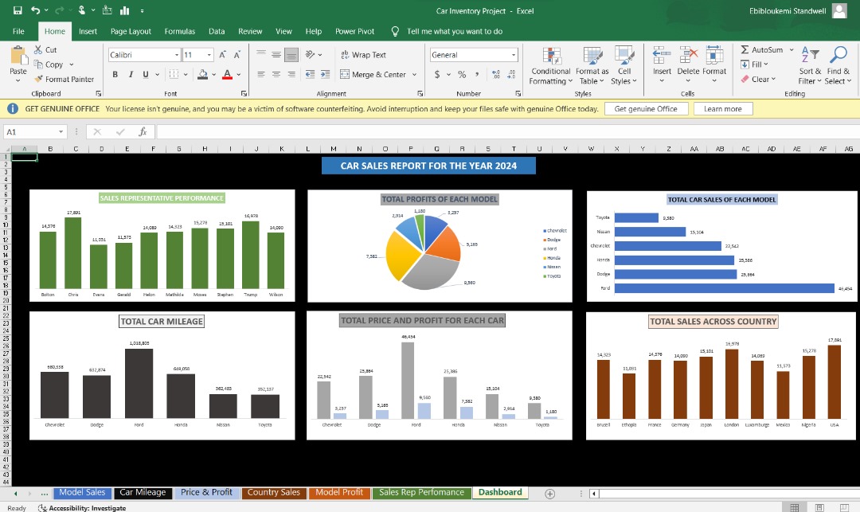Switch to the Car Mileage sheet tab
This screenshot has height=512, width=860.
(x=143, y=492)
